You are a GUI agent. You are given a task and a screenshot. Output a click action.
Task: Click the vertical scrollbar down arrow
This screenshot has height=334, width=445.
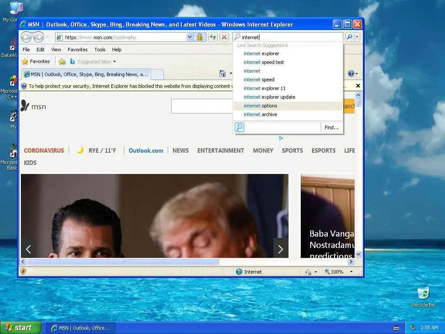[x=358, y=254]
